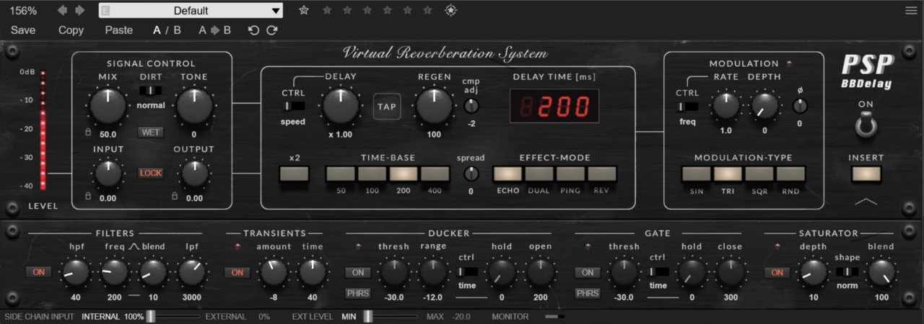Click the Paste button
This screenshot has width=924, height=324.
click(119, 30)
